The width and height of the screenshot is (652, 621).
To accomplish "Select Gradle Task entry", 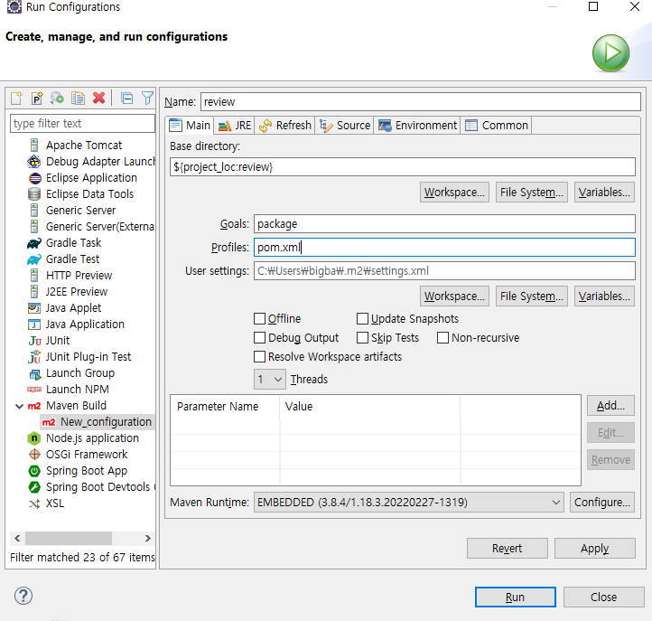I will coord(64,242).
